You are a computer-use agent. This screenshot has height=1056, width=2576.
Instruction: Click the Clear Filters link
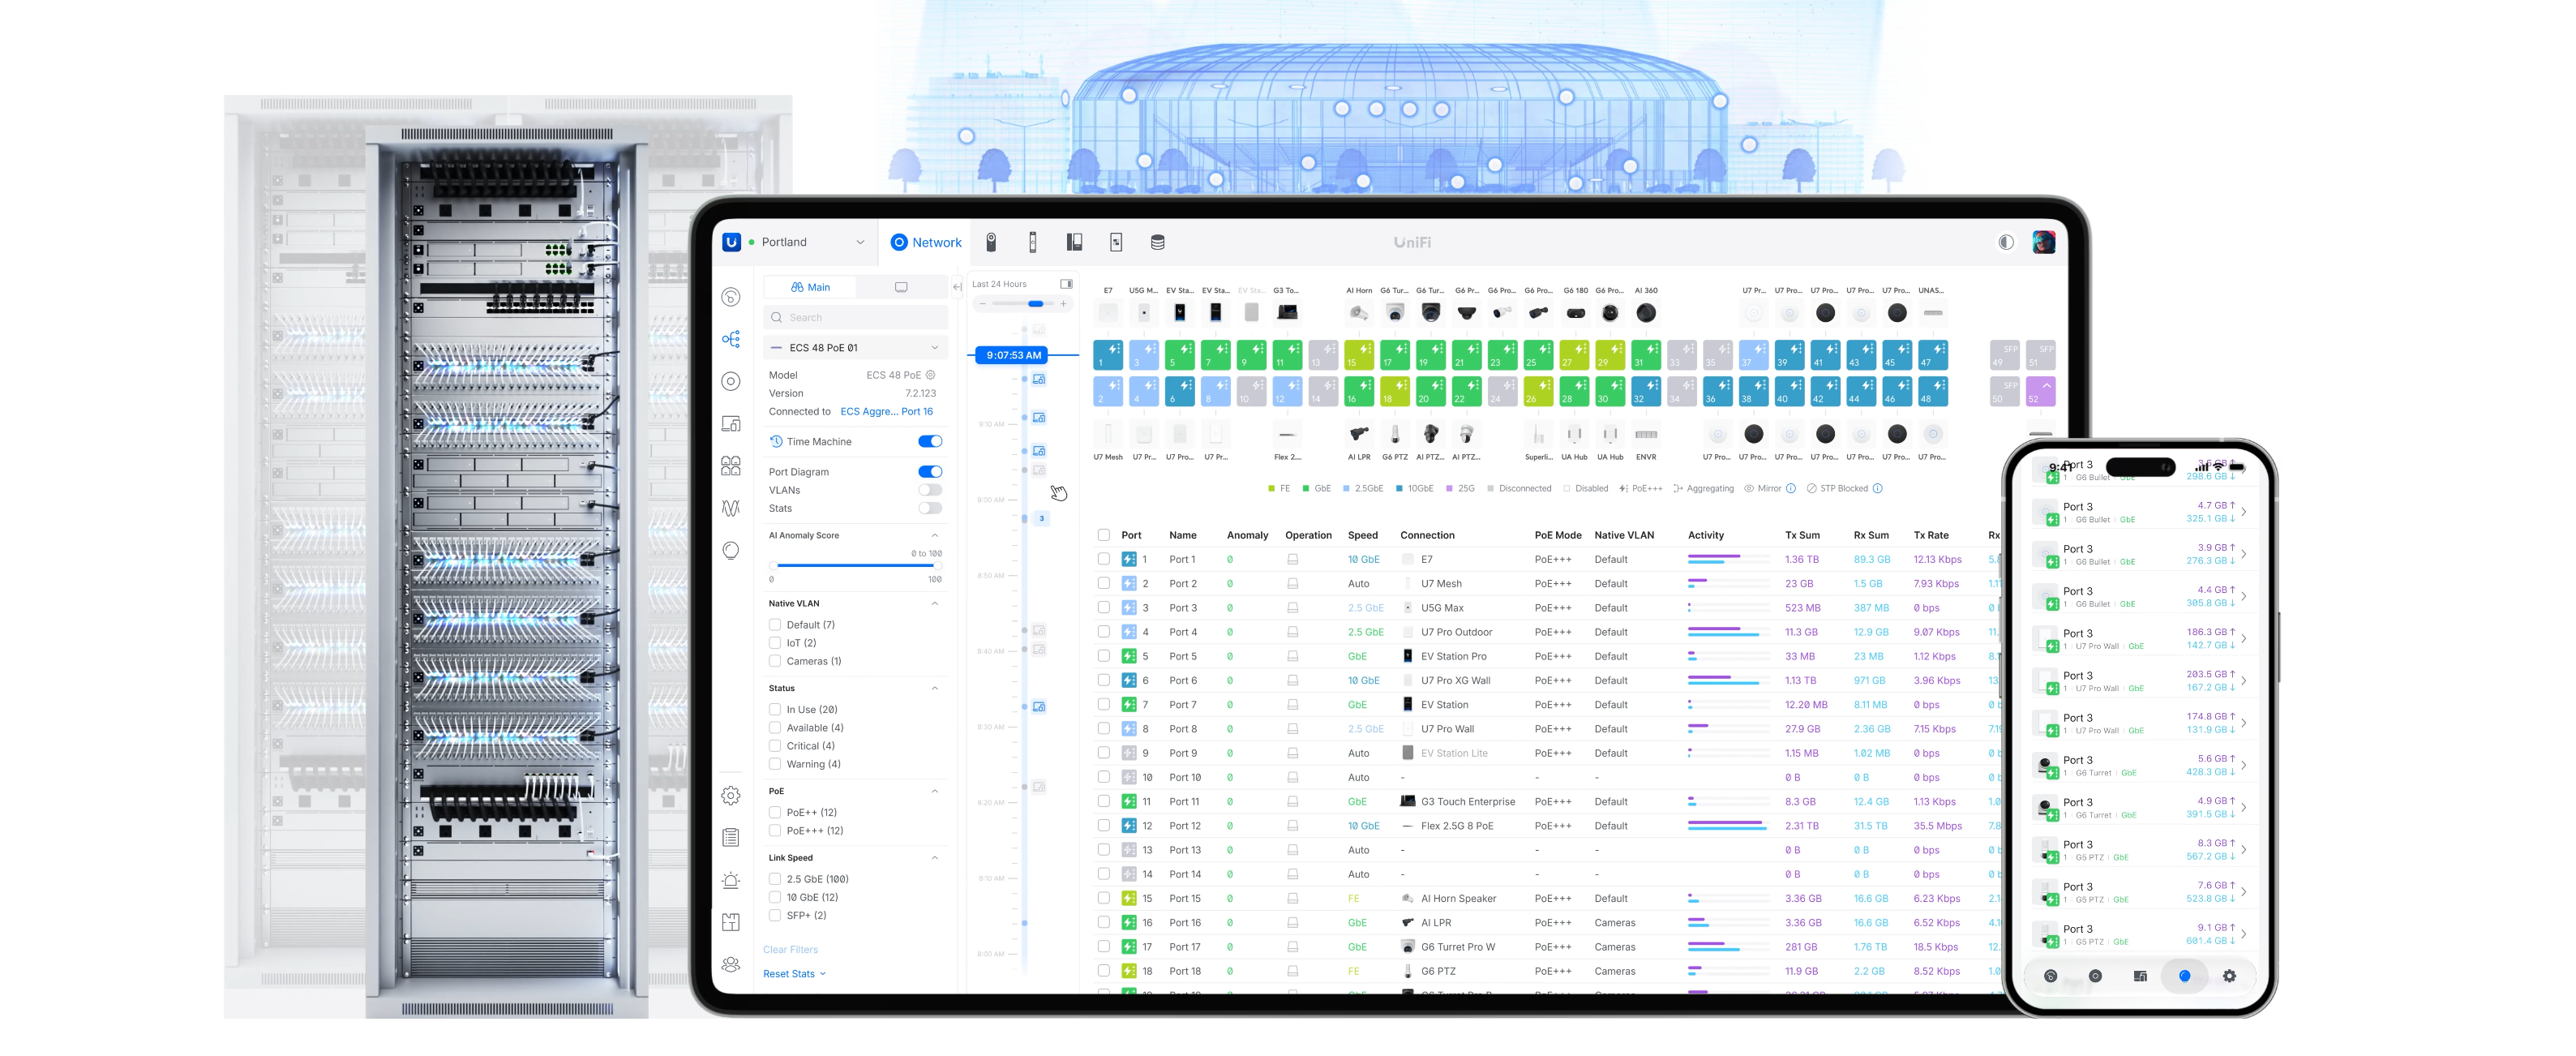[x=790, y=950]
